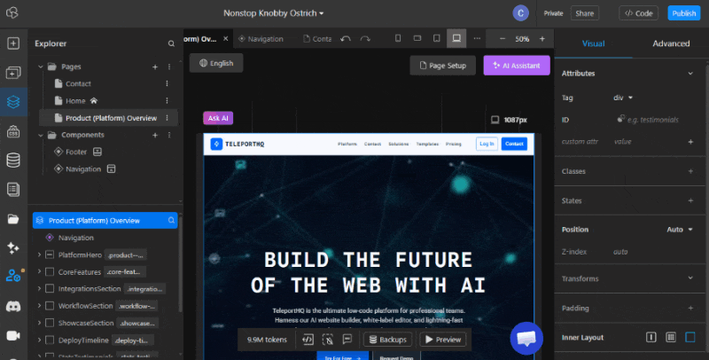Open the content pages sidebar icon
Viewport: 709px width, 360px height.
pyautogui.click(x=13, y=190)
